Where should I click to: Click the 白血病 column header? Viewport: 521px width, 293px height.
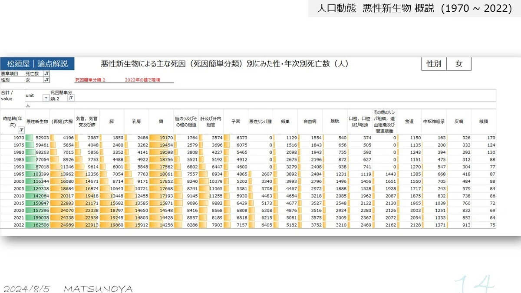[310, 122]
